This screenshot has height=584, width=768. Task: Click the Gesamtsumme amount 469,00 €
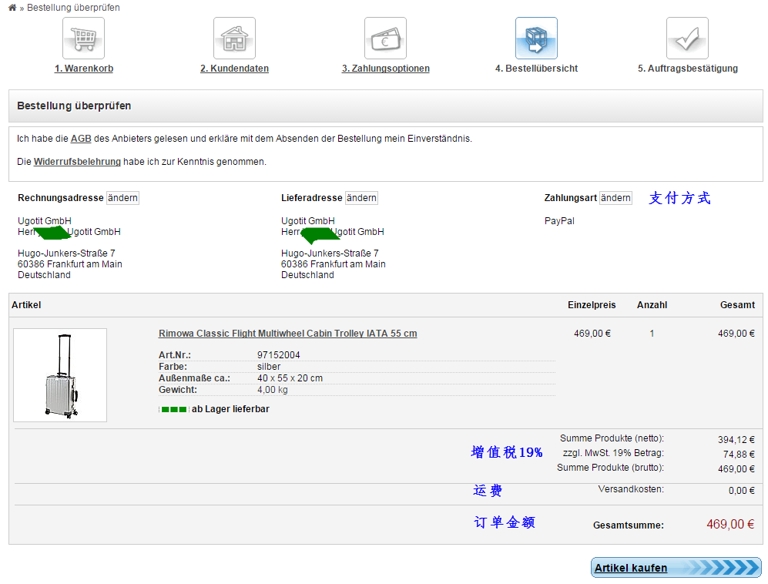click(x=730, y=524)
